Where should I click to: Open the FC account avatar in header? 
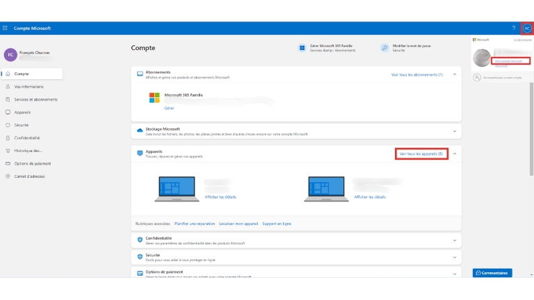click(x=526, y=28)
